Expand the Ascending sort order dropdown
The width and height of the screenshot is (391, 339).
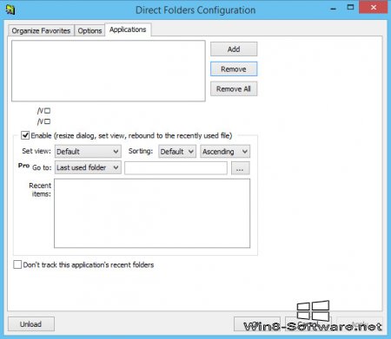(225, 152)
